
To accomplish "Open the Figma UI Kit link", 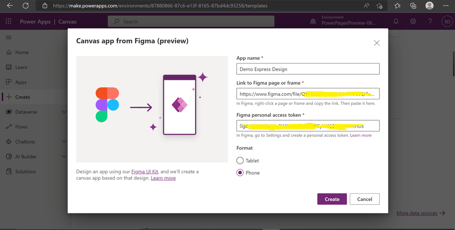I will coord(144,171).
